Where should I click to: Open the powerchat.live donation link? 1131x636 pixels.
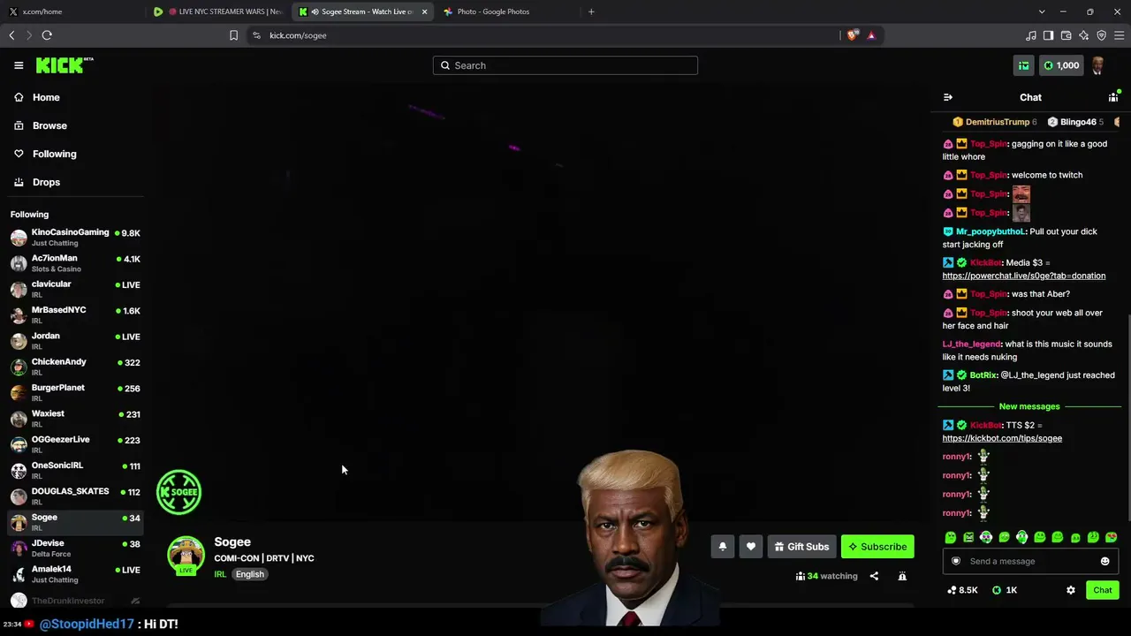[x=1023, y=276]
